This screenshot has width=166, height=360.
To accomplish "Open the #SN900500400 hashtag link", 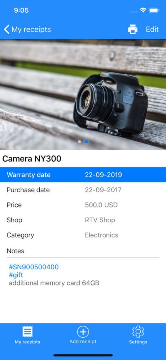I will [x=34, y=267].
